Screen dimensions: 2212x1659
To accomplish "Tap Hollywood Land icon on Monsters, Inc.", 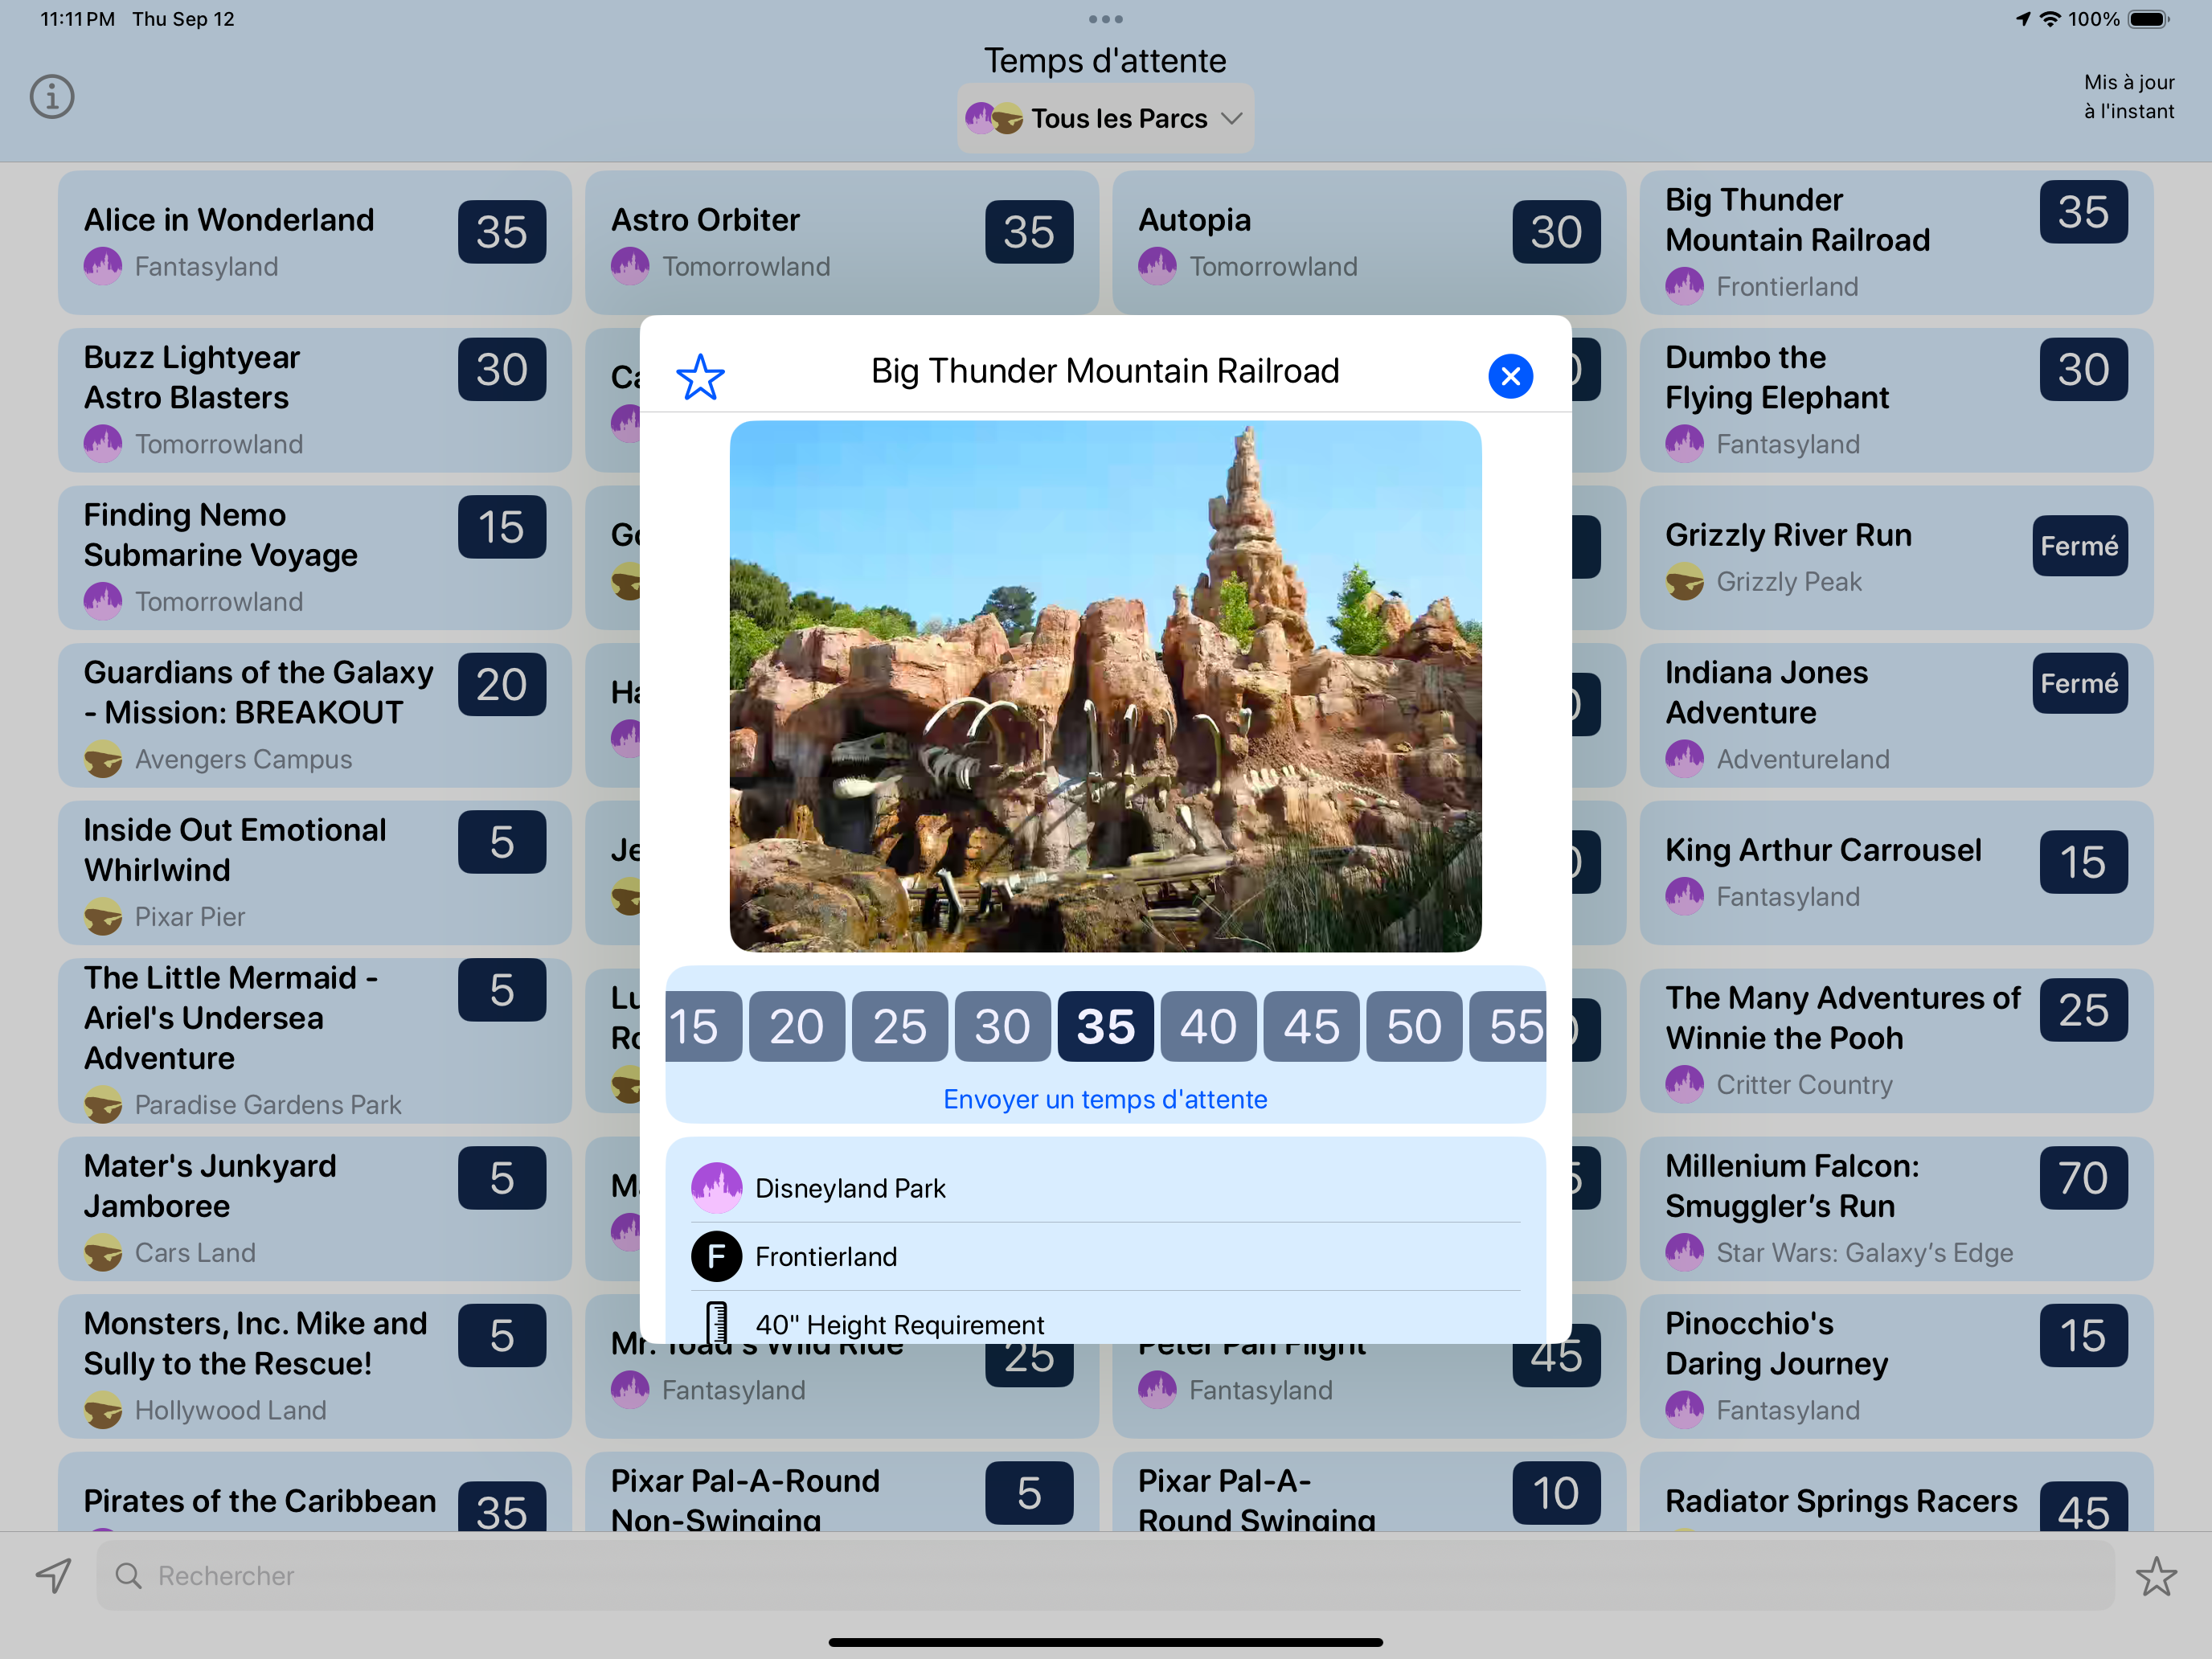I will [x=103, y=1410].
